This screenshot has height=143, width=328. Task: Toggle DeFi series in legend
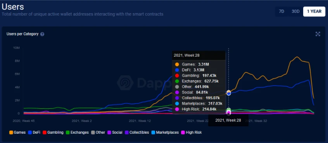[34, 133]
